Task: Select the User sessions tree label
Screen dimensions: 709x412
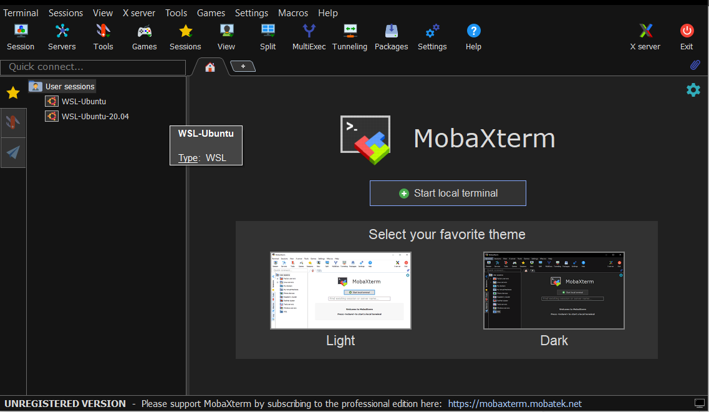Action: tap(70, 87)
